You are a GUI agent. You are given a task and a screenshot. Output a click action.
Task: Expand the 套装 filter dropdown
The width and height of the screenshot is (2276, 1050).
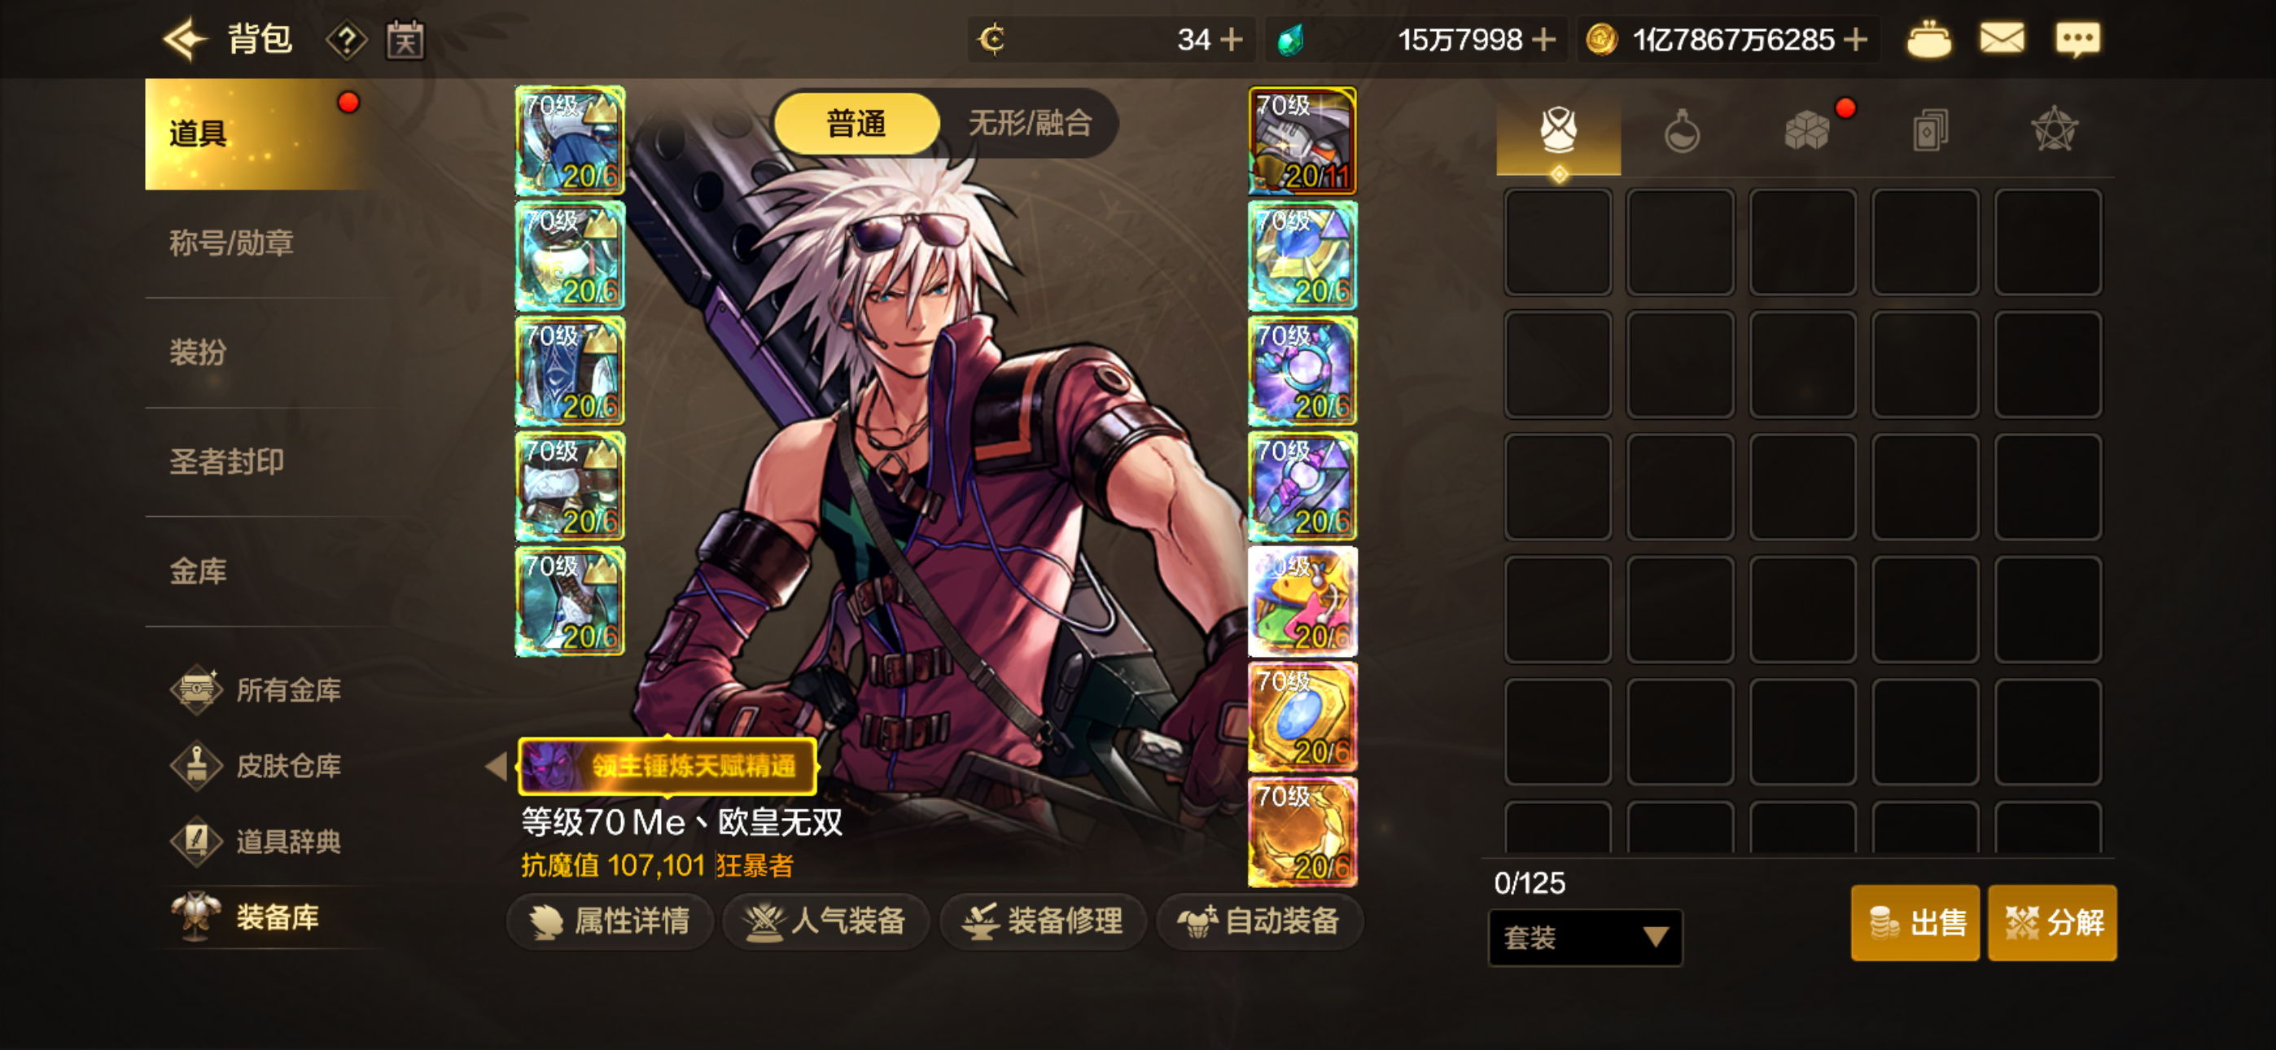click(1585, 937)
